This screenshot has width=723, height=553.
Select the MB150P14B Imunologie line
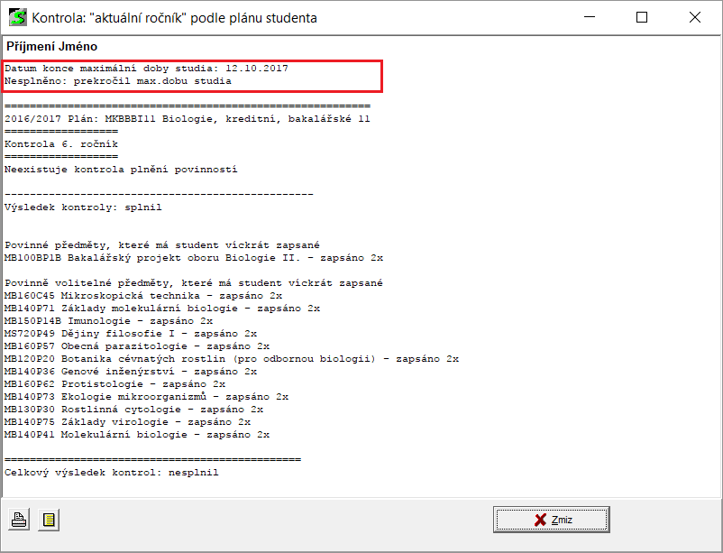(108, 320)
